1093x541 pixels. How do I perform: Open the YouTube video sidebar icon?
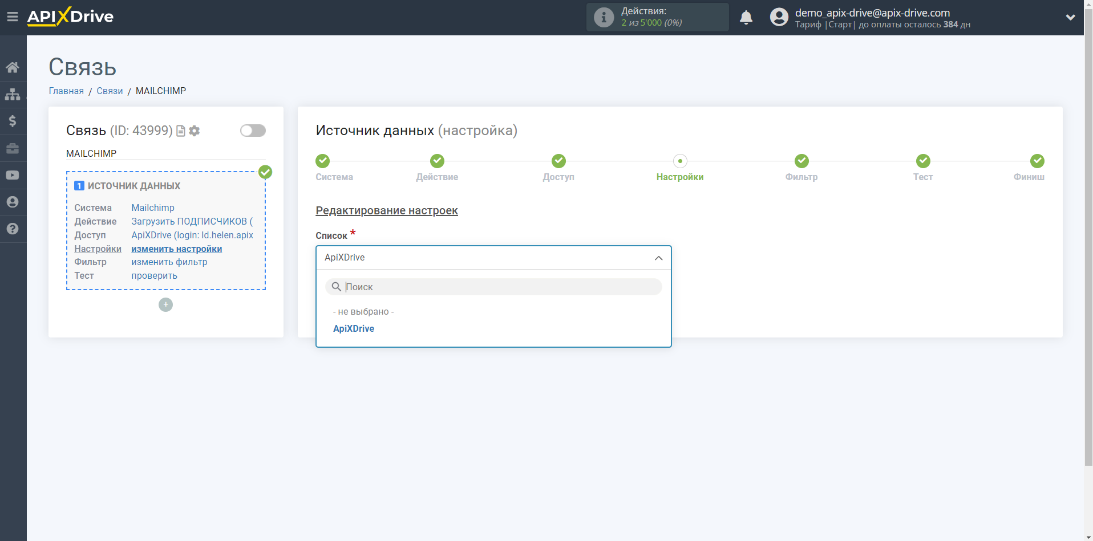pos(13,175)
